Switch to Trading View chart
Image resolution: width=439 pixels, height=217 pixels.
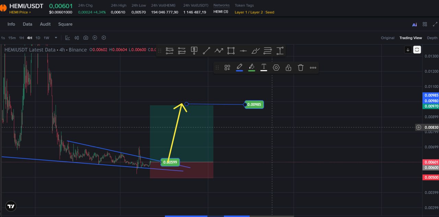coord(411,38)
